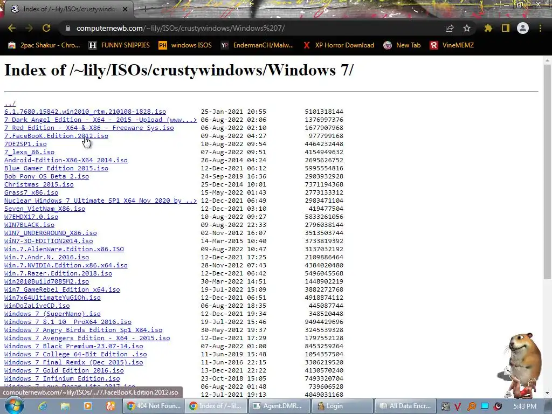552x414 pixels.
Task: Launch Internet Explorer from the taskbar
Action: pyautogui.click(x=43, y=406)
